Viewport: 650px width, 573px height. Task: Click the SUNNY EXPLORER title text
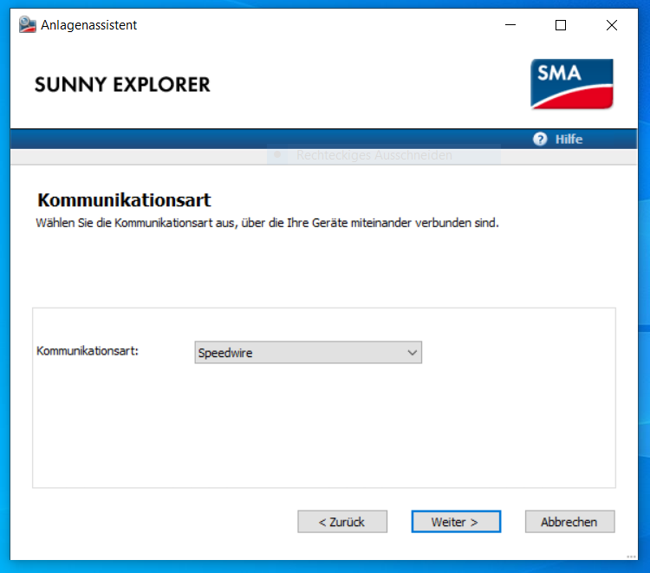pyautogui.click(x=122, y=85)
